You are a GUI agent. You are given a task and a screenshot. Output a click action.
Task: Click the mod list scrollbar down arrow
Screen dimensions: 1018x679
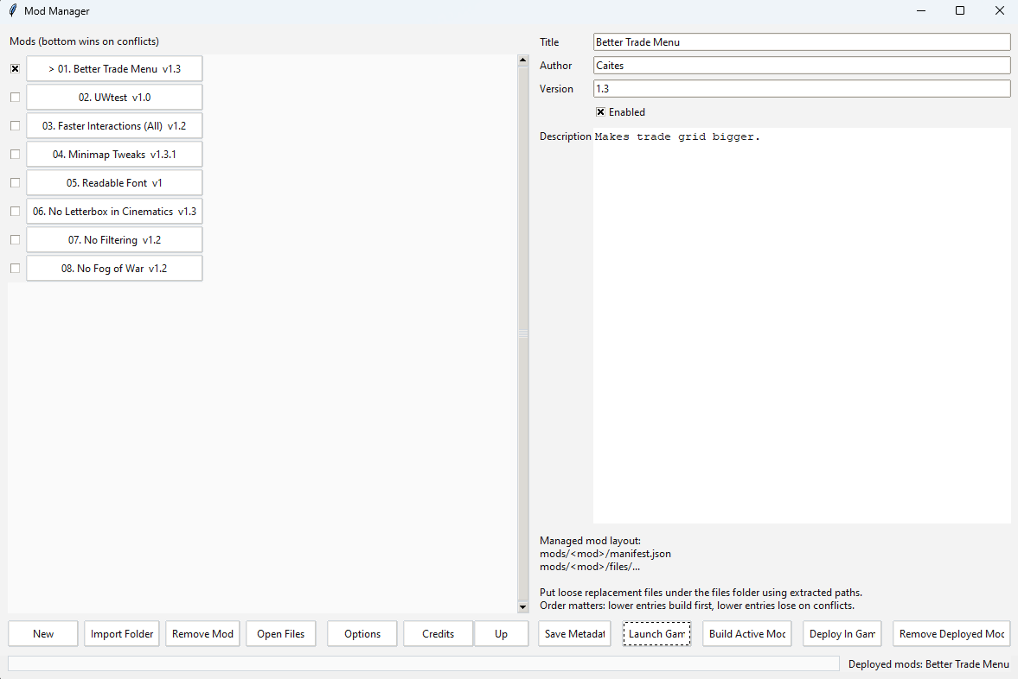click(x=522, y=607)
